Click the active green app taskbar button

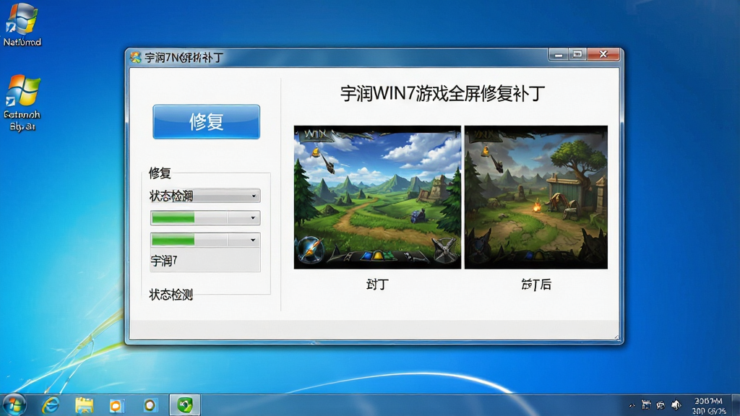coord(185,404)
